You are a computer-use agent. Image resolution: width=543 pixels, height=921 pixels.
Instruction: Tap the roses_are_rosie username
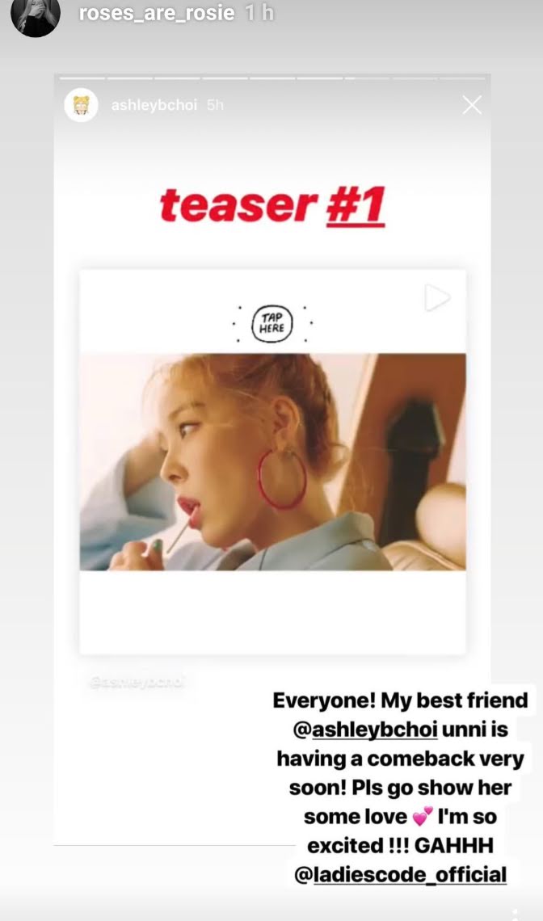[157, 12]
